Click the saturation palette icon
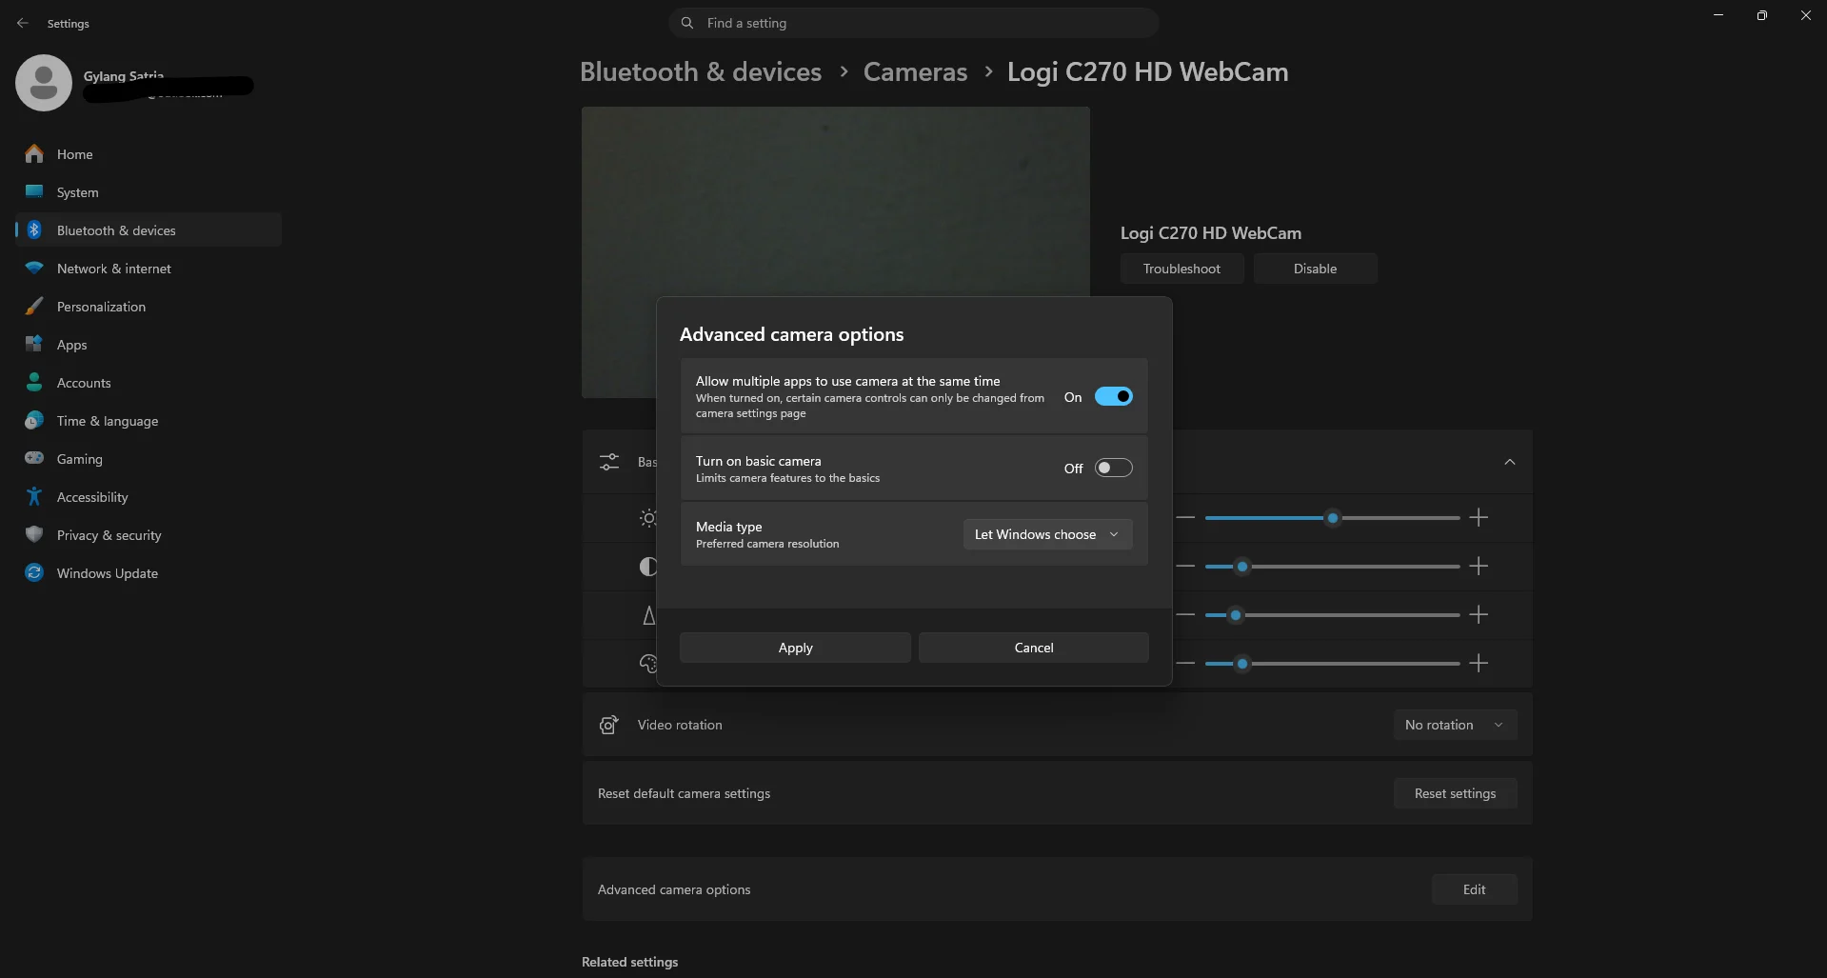1827x978 pixels. coord(648,664)
